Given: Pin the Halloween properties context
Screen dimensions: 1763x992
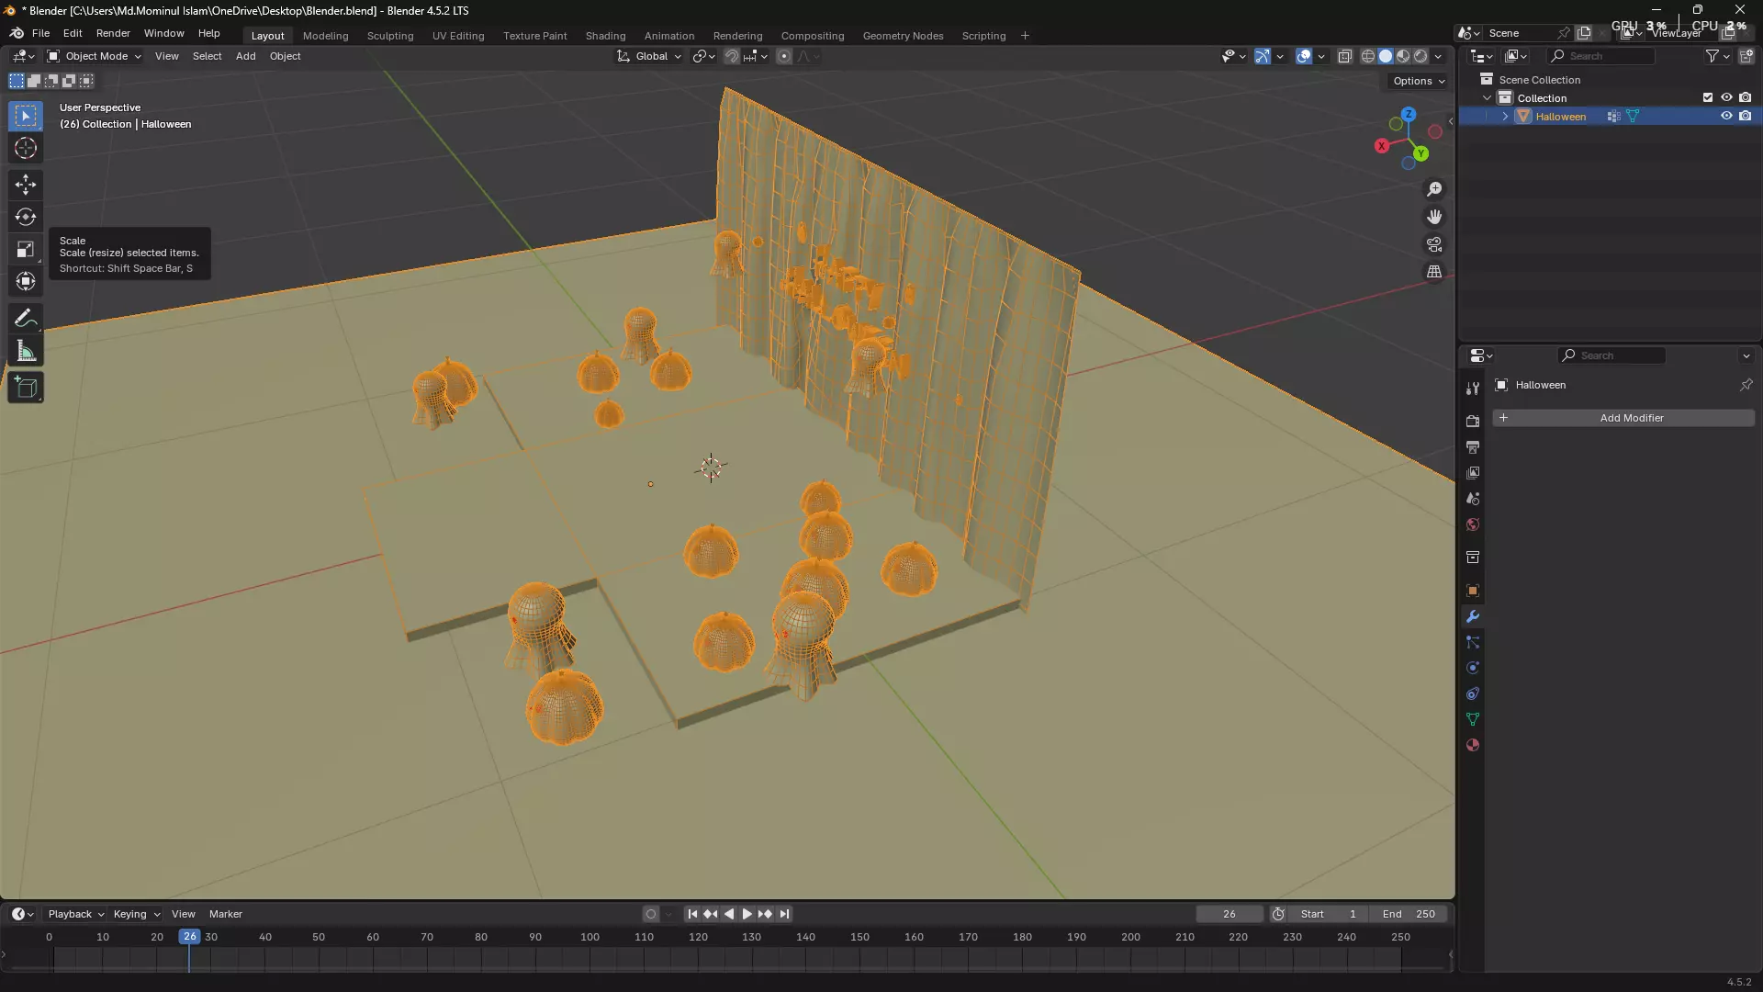Looking at the screenshot, I should 1746,385.
